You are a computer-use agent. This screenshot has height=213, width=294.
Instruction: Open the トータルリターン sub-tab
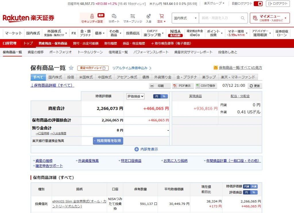(90, 52)
